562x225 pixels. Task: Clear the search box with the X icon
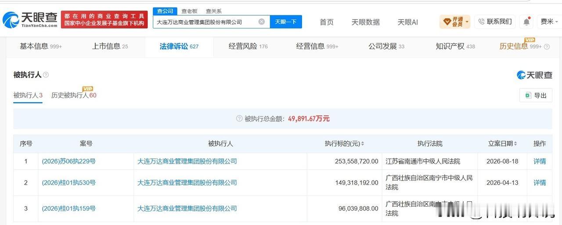point(262,21)
